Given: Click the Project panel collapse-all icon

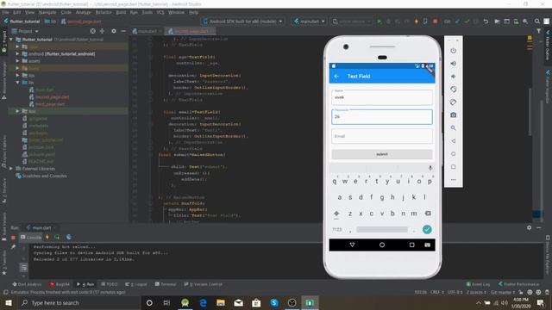Looking at the screenshot, I should click(102, 31).
